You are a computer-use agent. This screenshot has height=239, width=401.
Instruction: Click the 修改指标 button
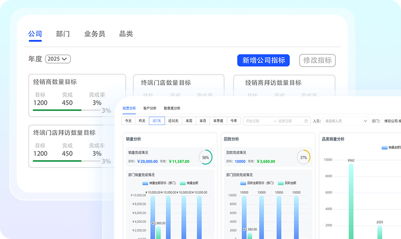318,60
